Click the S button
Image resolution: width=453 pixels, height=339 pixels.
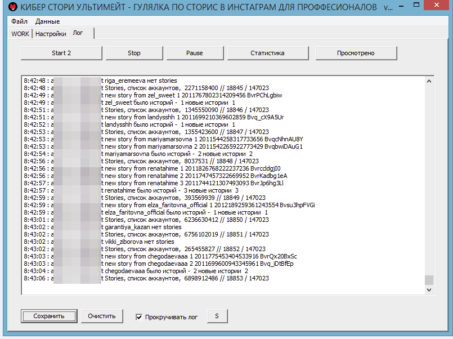(x=217, y=316)
